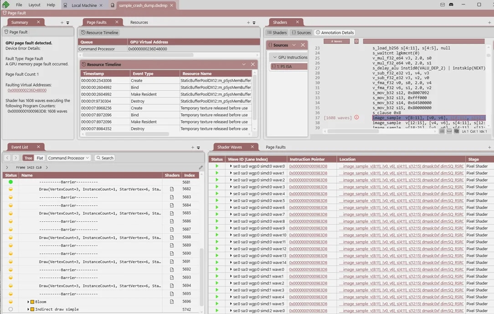Toggle word wrap in the ISA viewer
The width and height of the screenshot is (494, 314).
pyautogui.click(x=449, y=131)
